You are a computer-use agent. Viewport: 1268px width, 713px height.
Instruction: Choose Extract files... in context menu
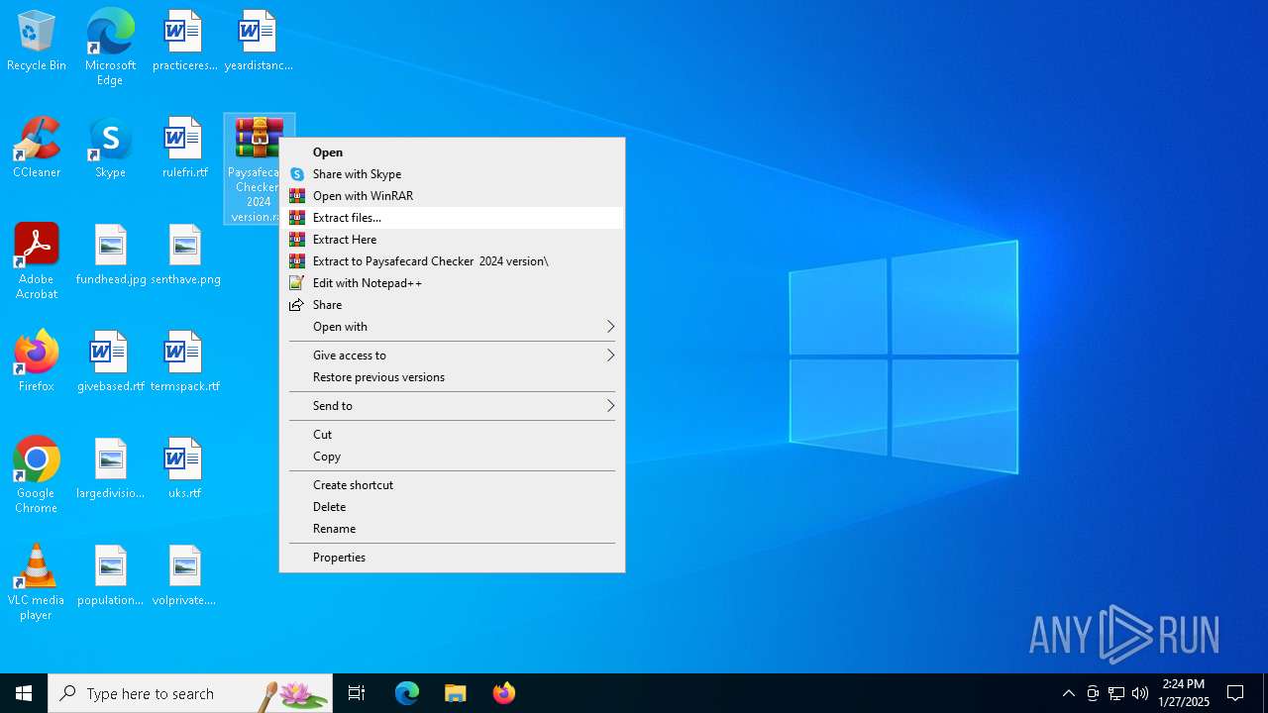click(452, 218)
